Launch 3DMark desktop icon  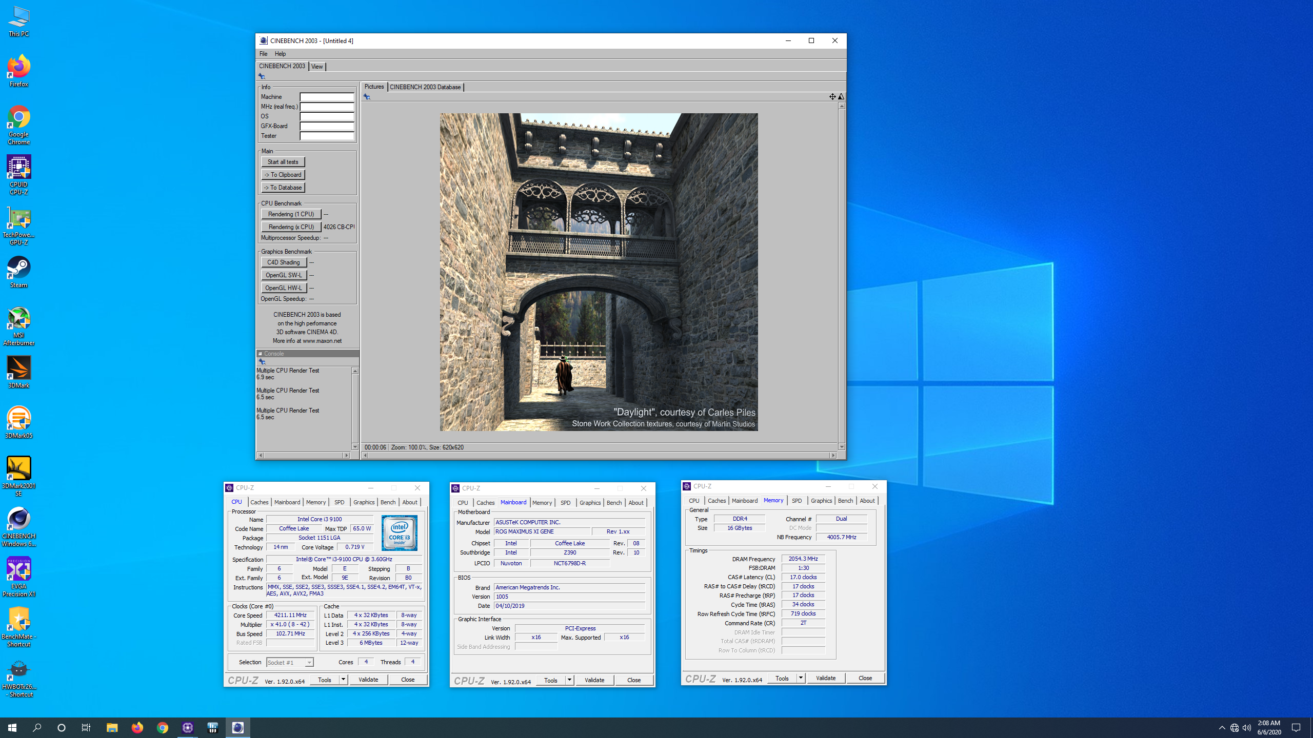(18, 373)
